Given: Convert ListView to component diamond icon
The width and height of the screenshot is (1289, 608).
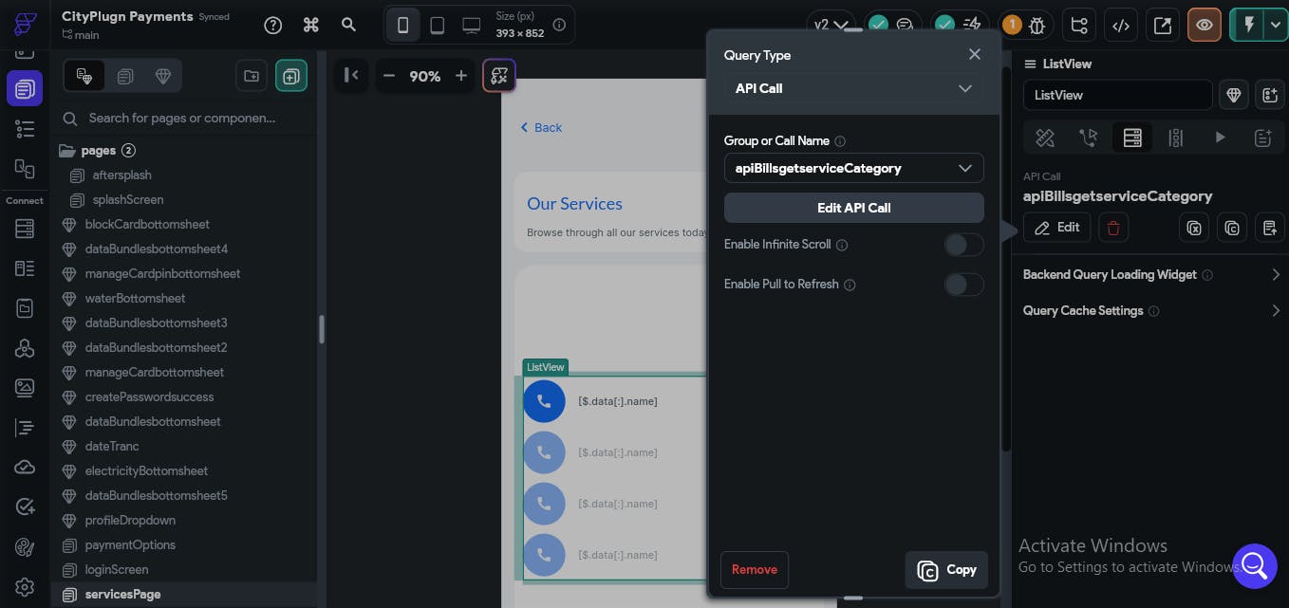Looking at the screenshot, I should coord(1233,95).
